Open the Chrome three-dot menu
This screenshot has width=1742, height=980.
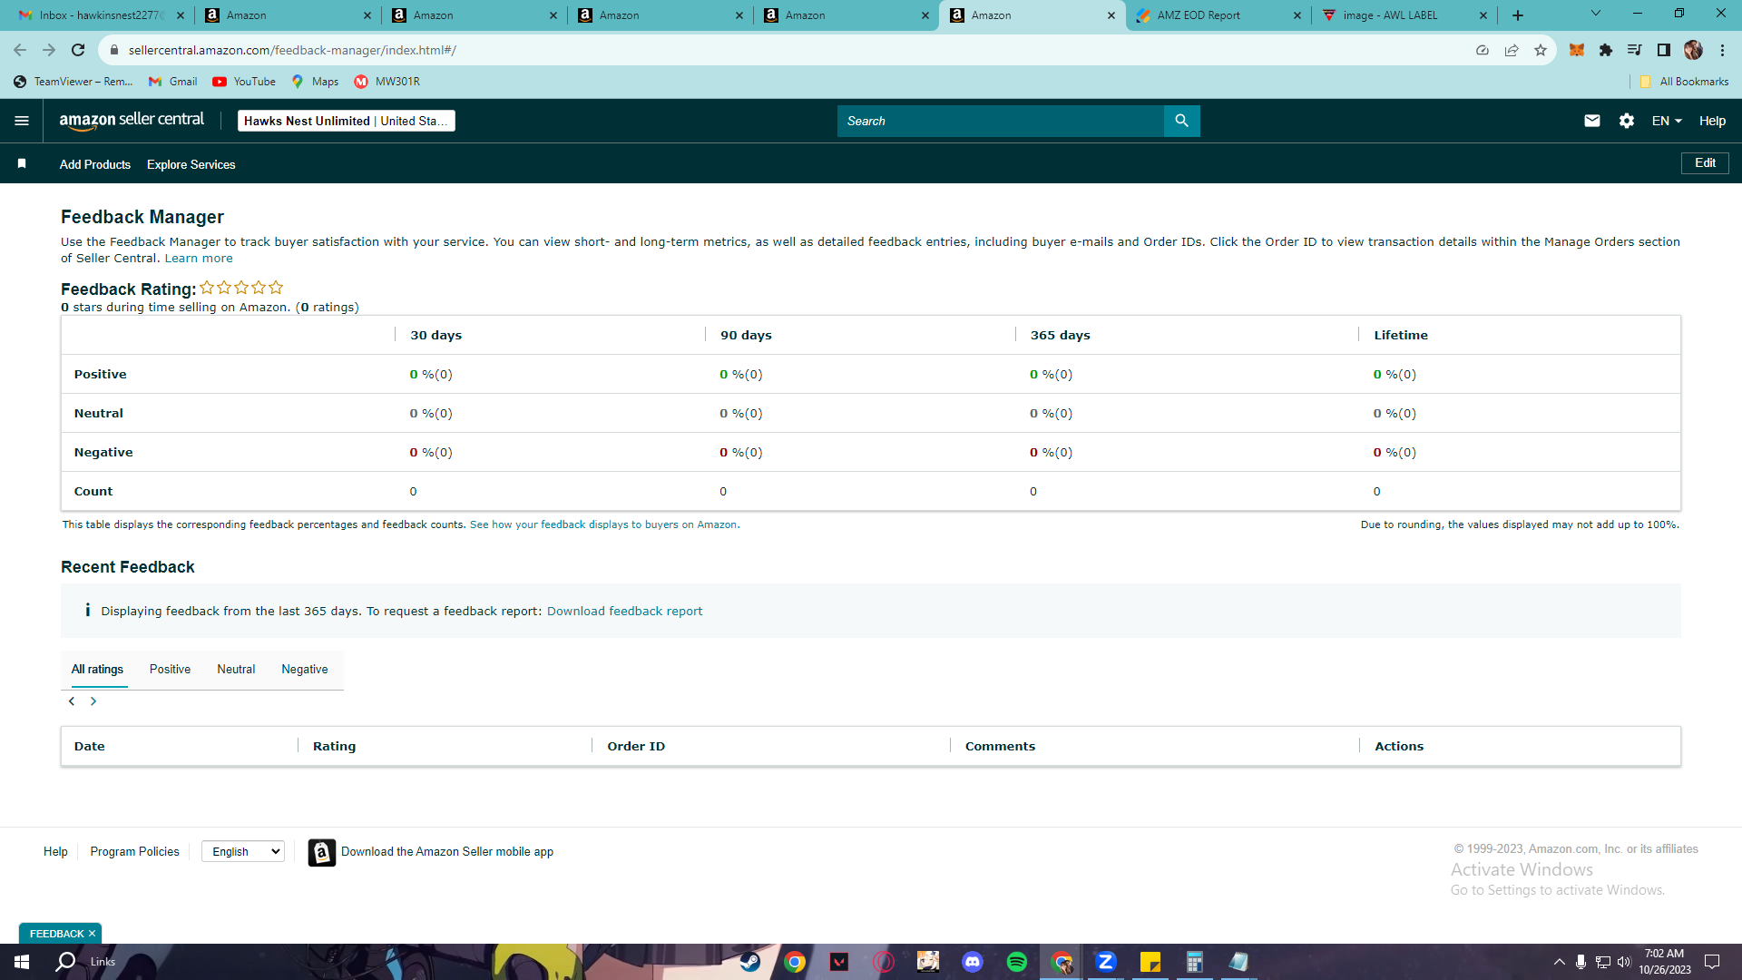[x=1722, y=50]
